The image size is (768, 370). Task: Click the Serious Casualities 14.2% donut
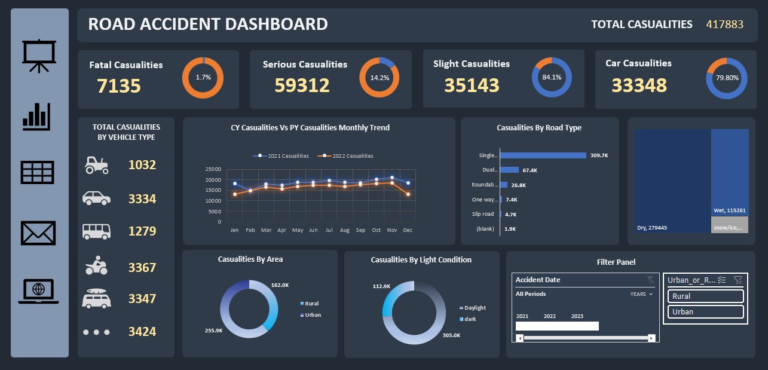[x=380, y=78]
